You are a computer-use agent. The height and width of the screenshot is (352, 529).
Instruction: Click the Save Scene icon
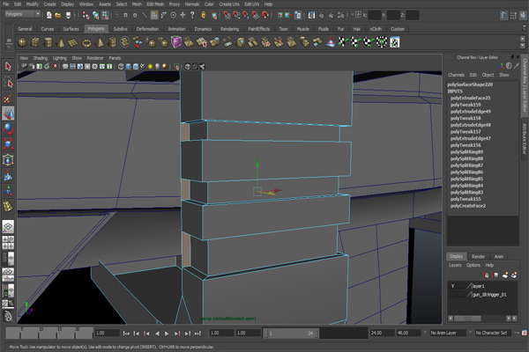tap(68, 15)
